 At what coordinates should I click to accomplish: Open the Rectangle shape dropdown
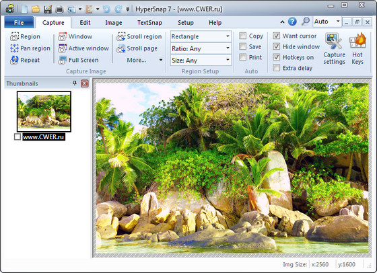(x=201, y=36)
